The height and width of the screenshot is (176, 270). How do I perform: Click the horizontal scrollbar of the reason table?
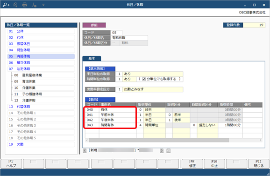(159, 141)
